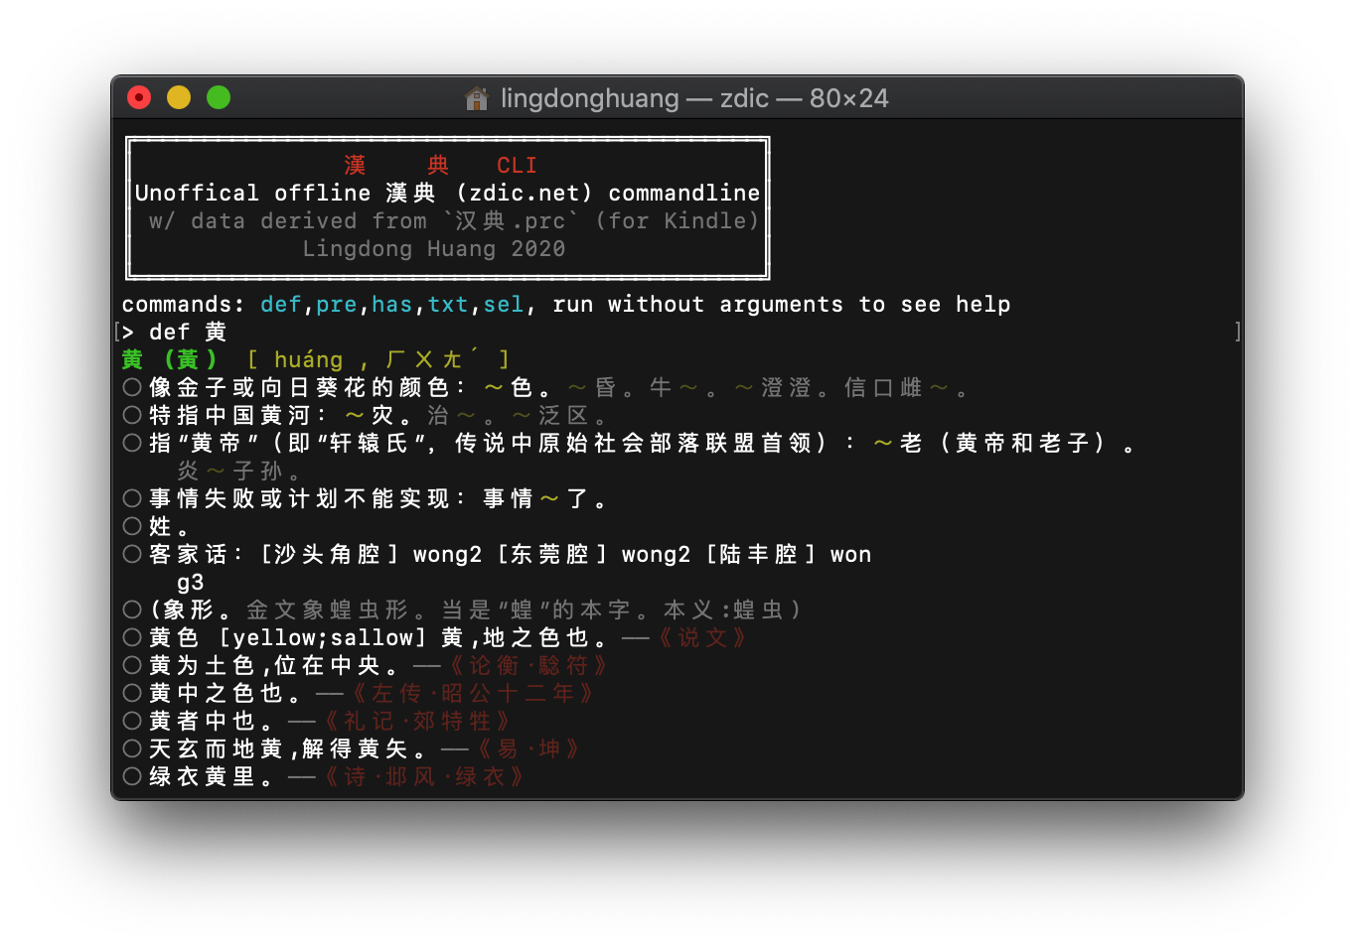Viewport: 1355px width, 947px height.
Task: Click the bullet circle next to 姓。
Action: pyautogui.click(x=132, y=526)
